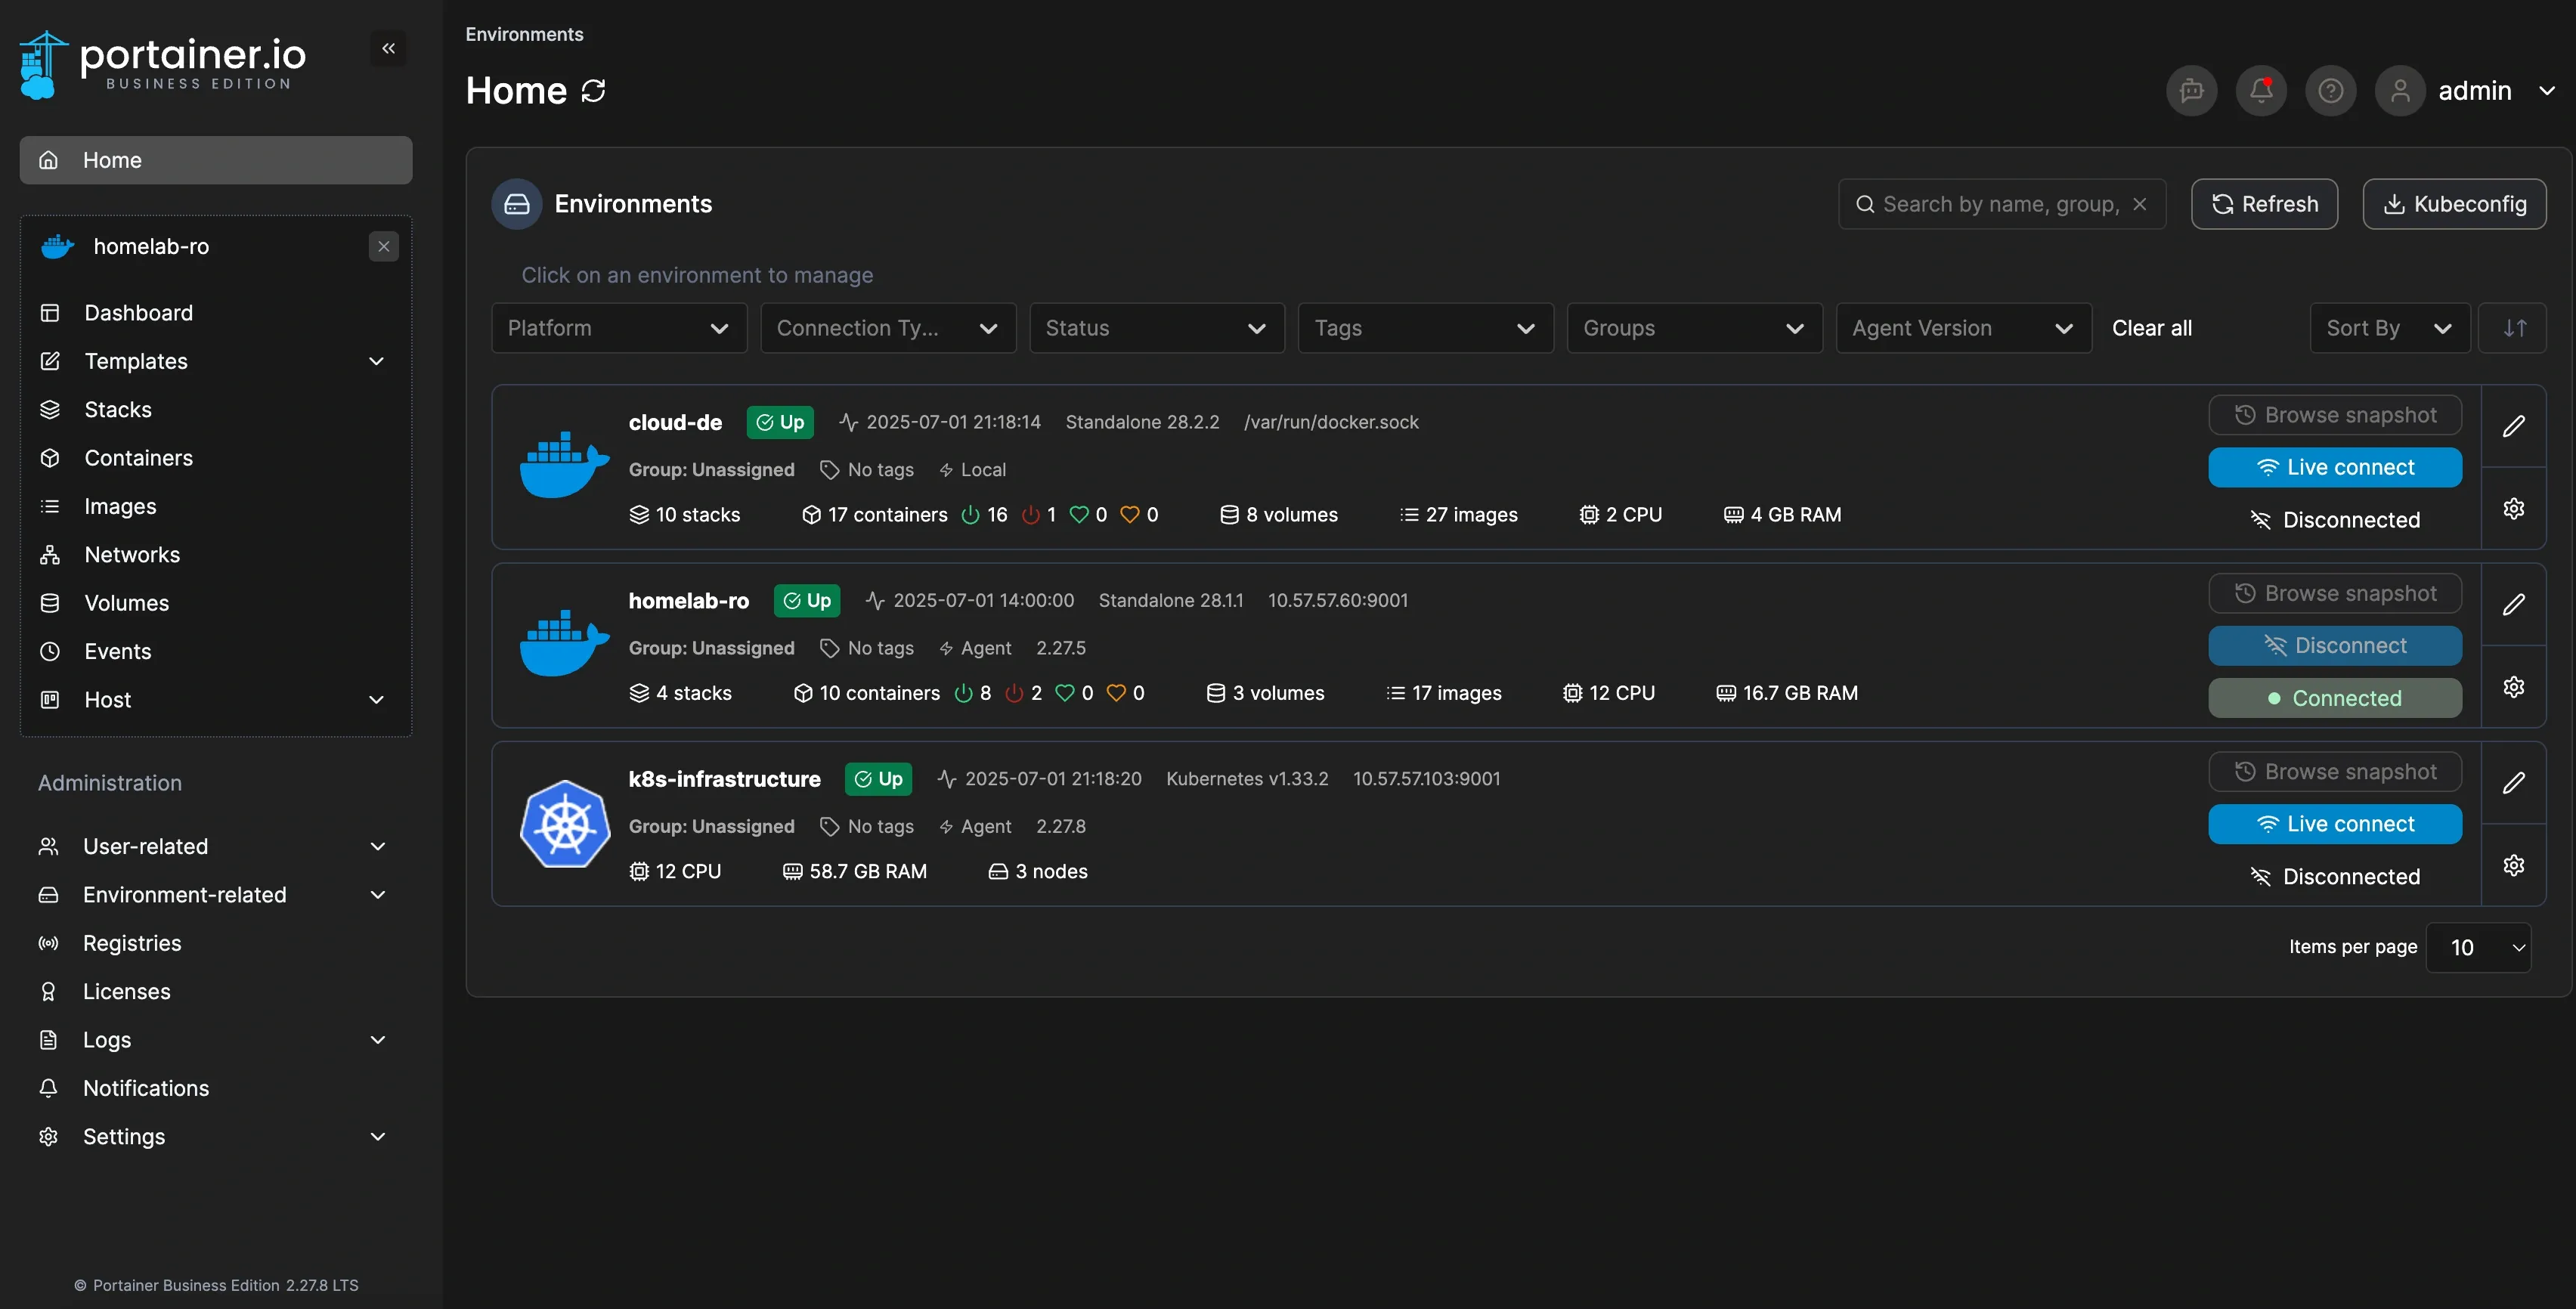Screen dimensions: 2576x1309
Task: Clear all filters with Clear all
Action: [x=2152, y=327]
